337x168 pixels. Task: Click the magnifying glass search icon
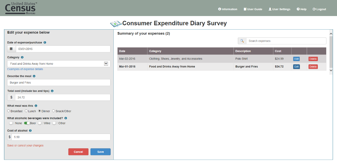[242, 41]
